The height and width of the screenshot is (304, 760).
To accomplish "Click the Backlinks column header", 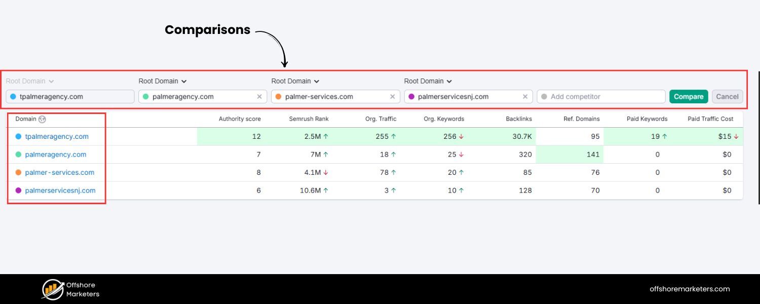I will 519,119.
